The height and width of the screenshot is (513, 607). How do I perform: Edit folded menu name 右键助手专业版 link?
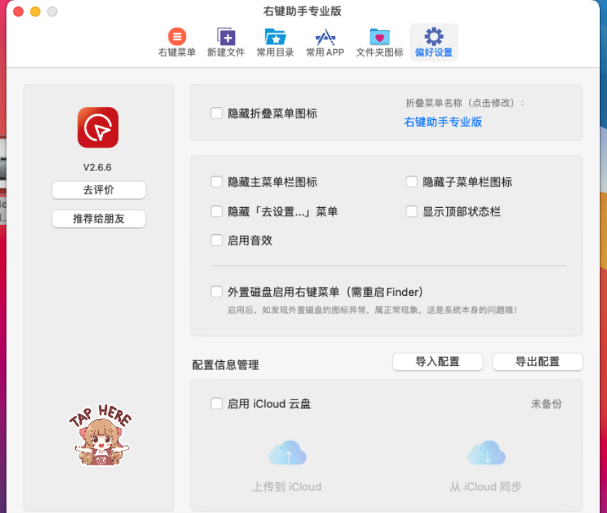[443, 122]
